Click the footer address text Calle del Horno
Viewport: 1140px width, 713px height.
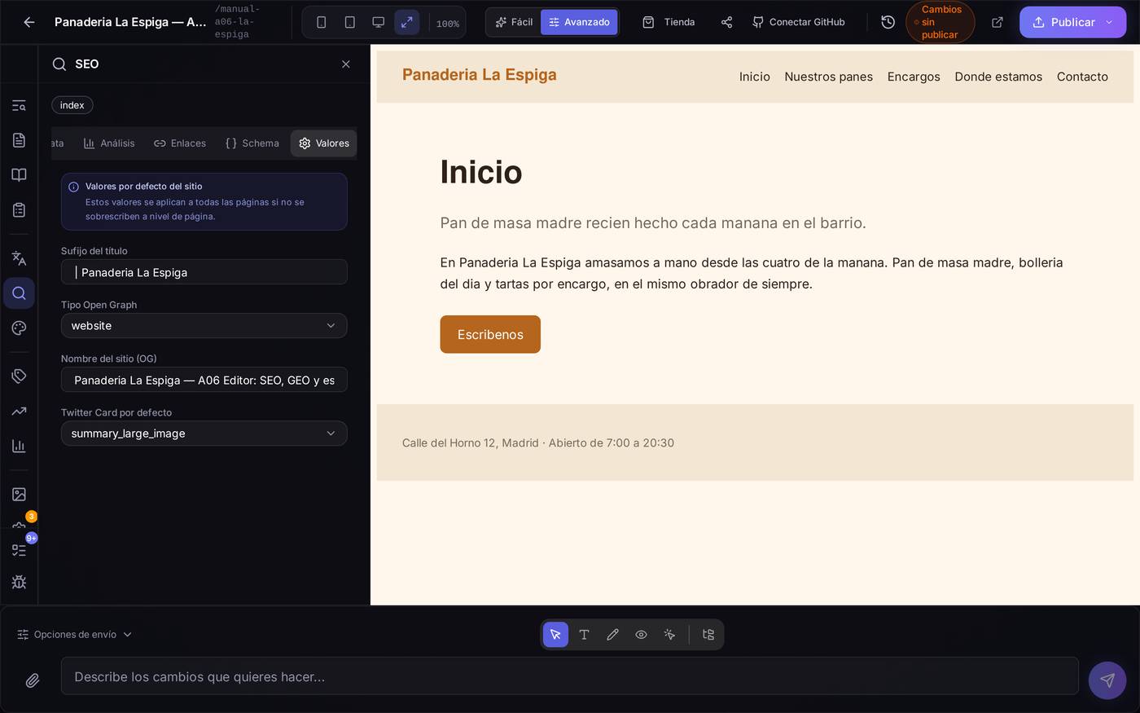538,443
